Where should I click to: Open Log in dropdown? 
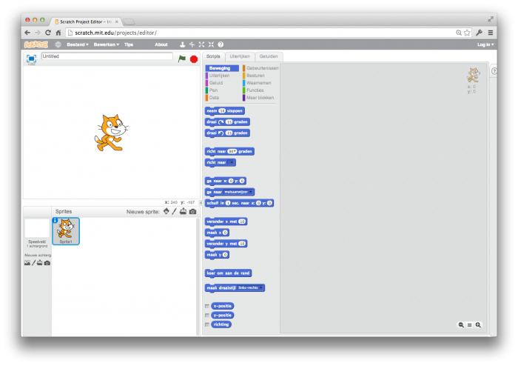pyautogui.click(x=485, y=44)
